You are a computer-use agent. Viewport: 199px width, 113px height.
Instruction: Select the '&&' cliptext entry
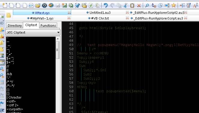9,74
